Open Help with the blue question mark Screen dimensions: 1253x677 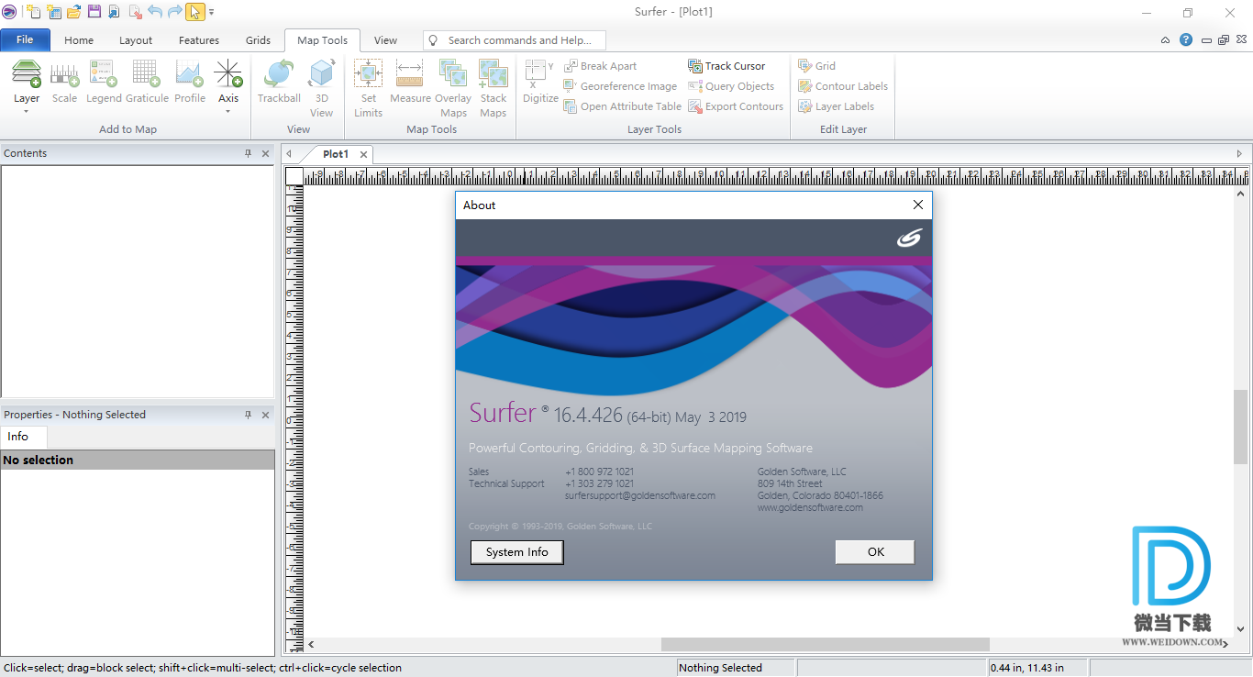pyautogui.click(x=1185, y=40)
